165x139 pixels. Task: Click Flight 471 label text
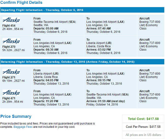point(9,98)
